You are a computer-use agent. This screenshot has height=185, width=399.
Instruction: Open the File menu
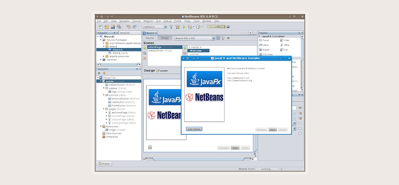[99, 21]
